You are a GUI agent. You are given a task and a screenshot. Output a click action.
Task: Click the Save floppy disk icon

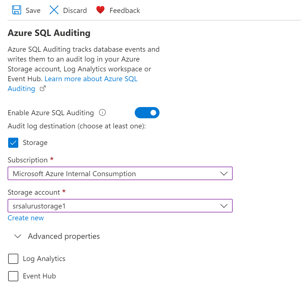point(17,10)
